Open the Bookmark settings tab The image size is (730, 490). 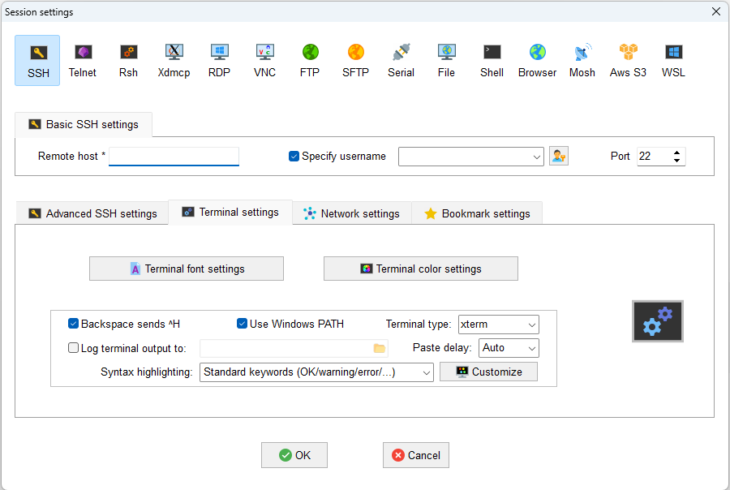477,213
